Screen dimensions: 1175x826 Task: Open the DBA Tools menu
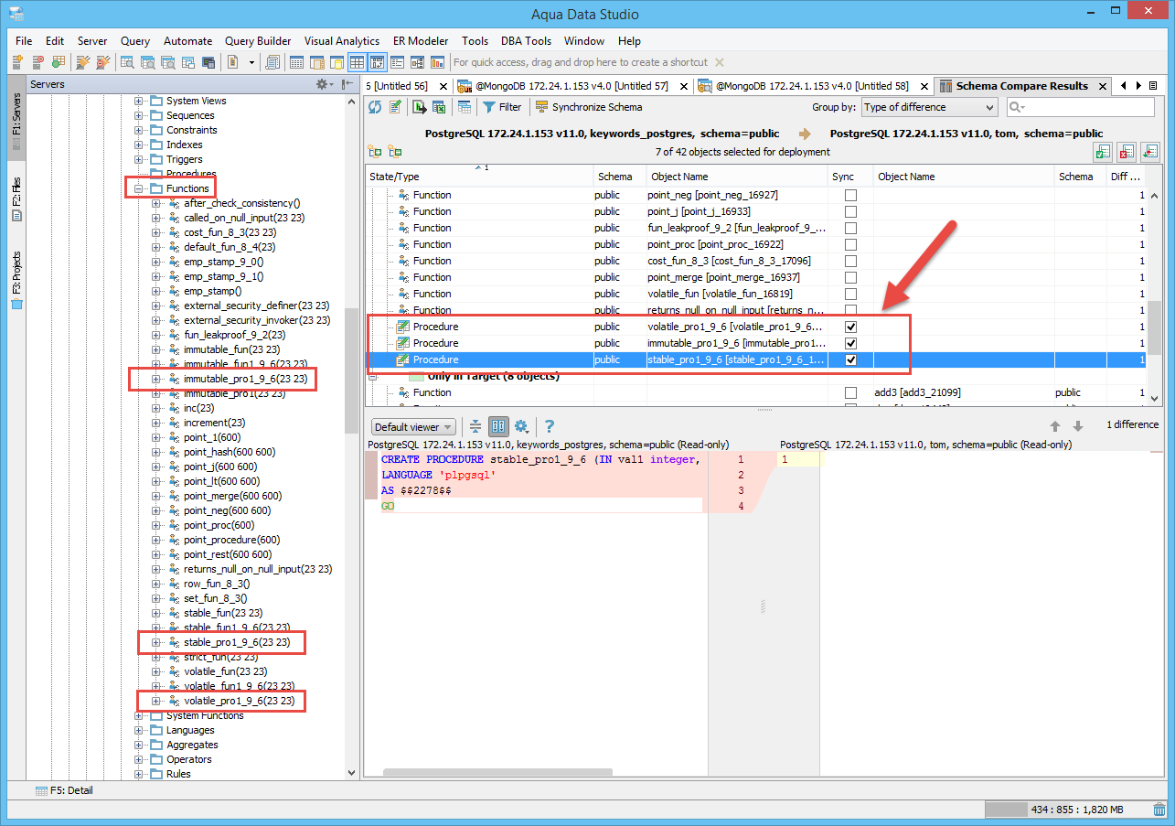tap(526, 41)
